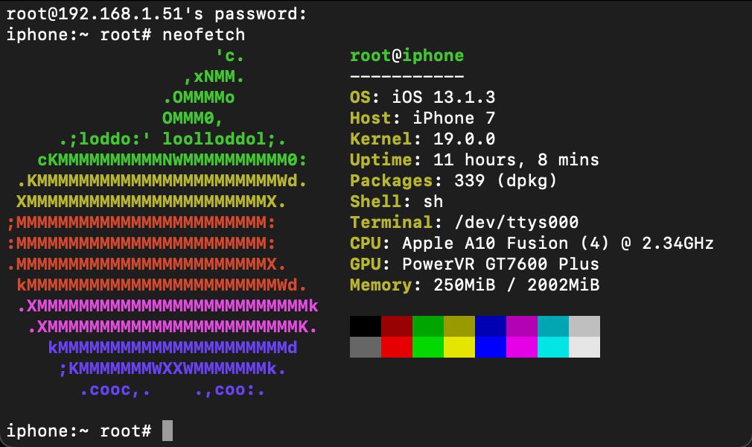Click the bright magenta color block
This screenshot has width=752, height=447.
point(522,347)
